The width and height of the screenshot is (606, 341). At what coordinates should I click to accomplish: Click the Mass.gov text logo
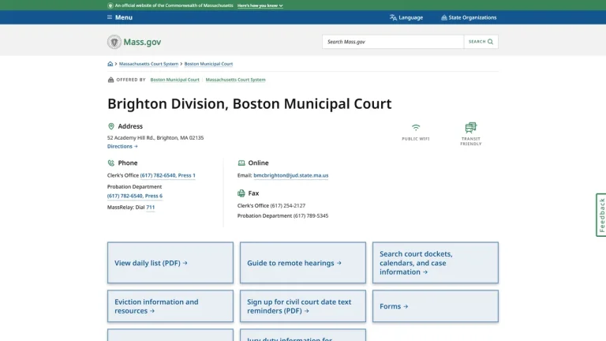point(142,42)
